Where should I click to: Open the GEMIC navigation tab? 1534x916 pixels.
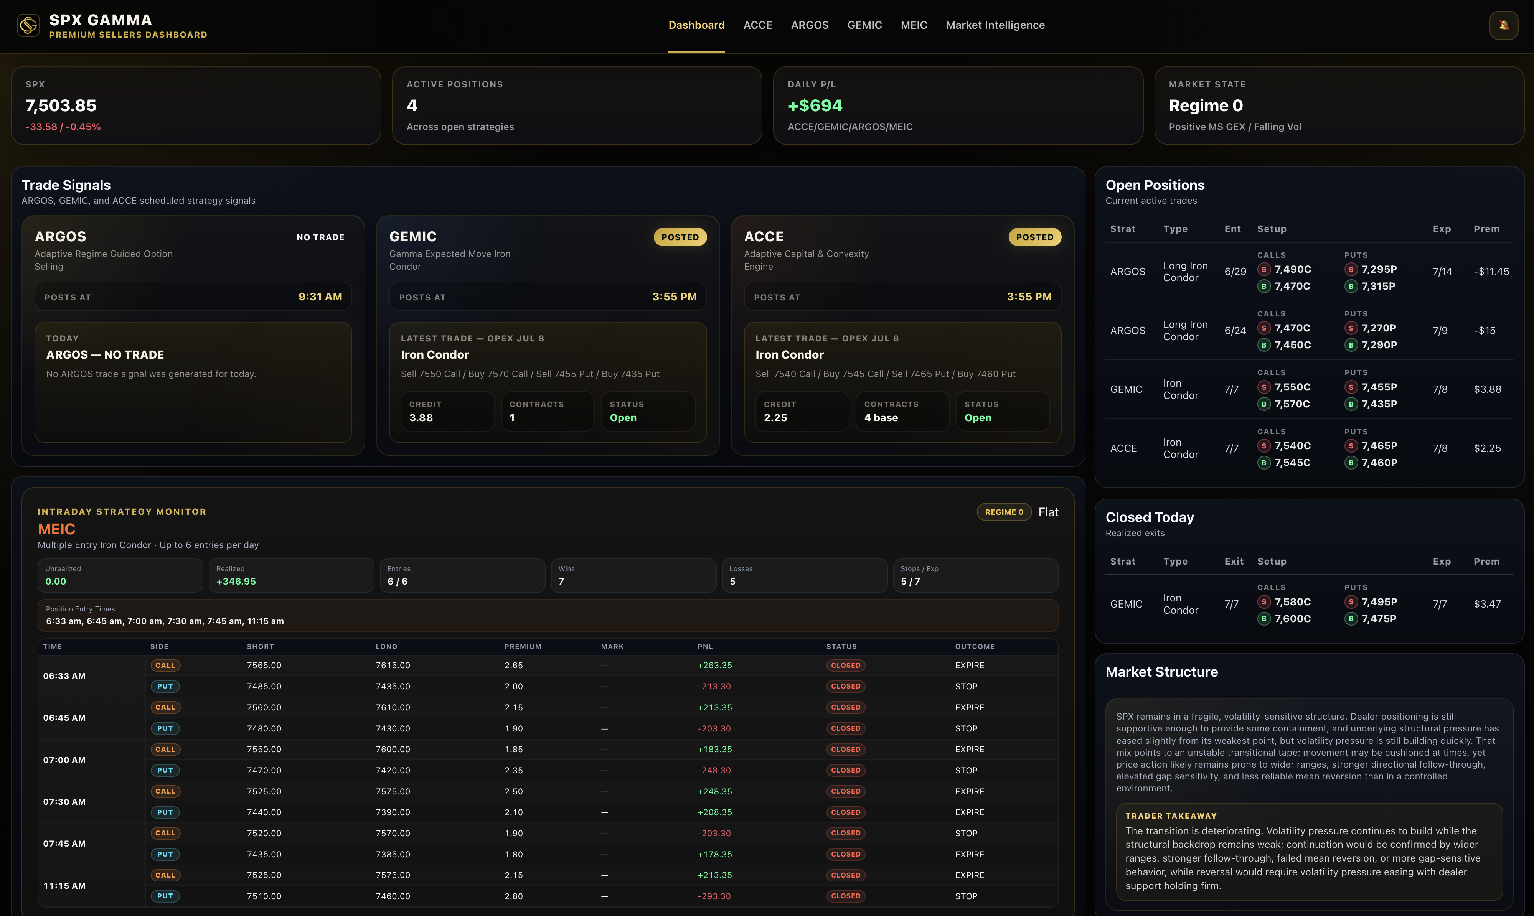864,25
